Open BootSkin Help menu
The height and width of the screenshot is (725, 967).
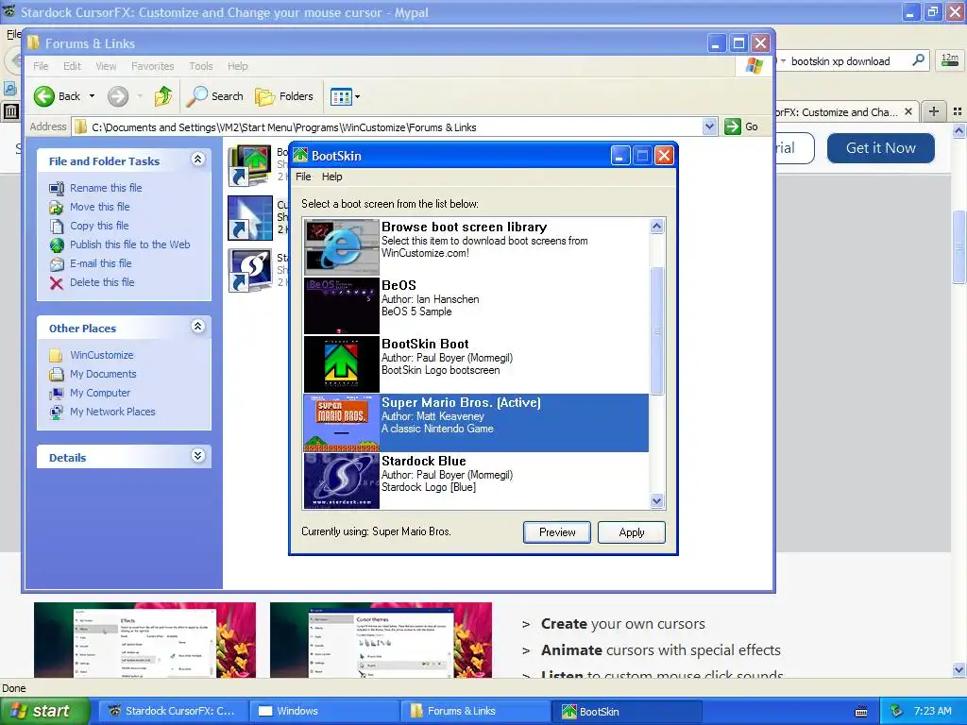tap(331, 177)
